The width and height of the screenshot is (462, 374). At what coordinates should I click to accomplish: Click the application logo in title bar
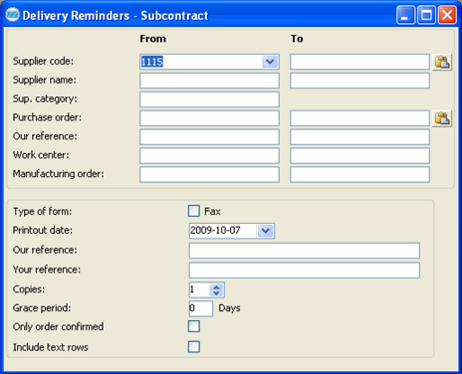pyautogui.click(x=13, y=15)
